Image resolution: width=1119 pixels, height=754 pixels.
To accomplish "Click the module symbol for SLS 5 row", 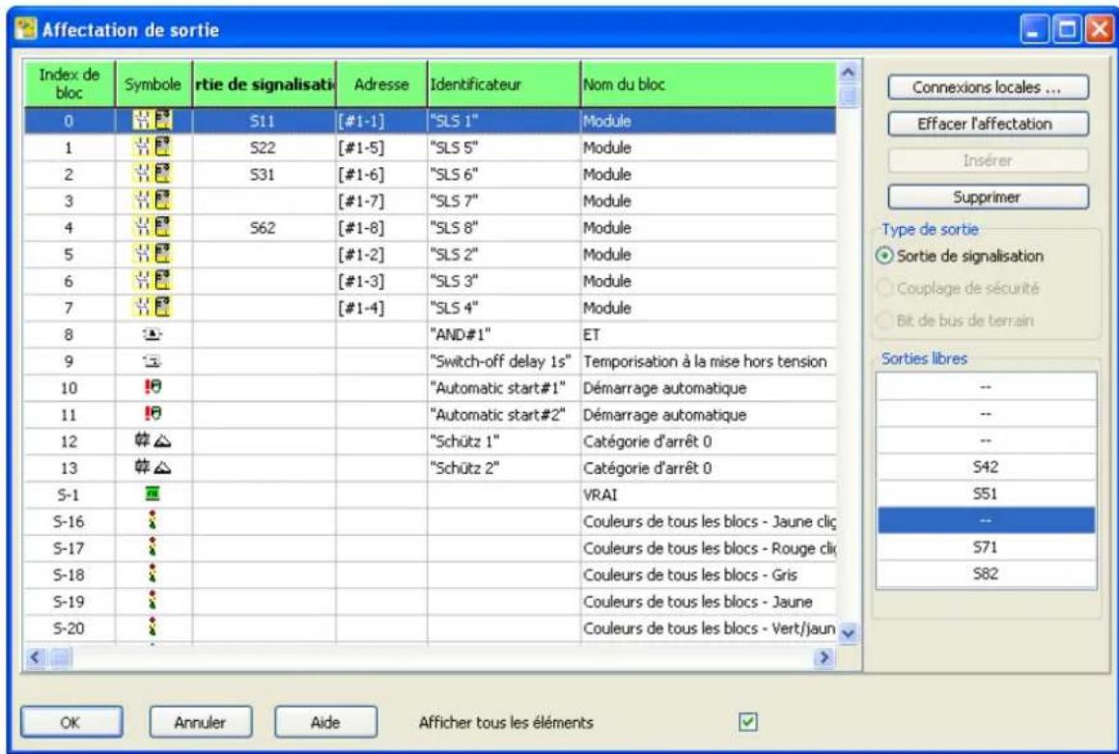I will pyautogui.click(x=153, y=148).
